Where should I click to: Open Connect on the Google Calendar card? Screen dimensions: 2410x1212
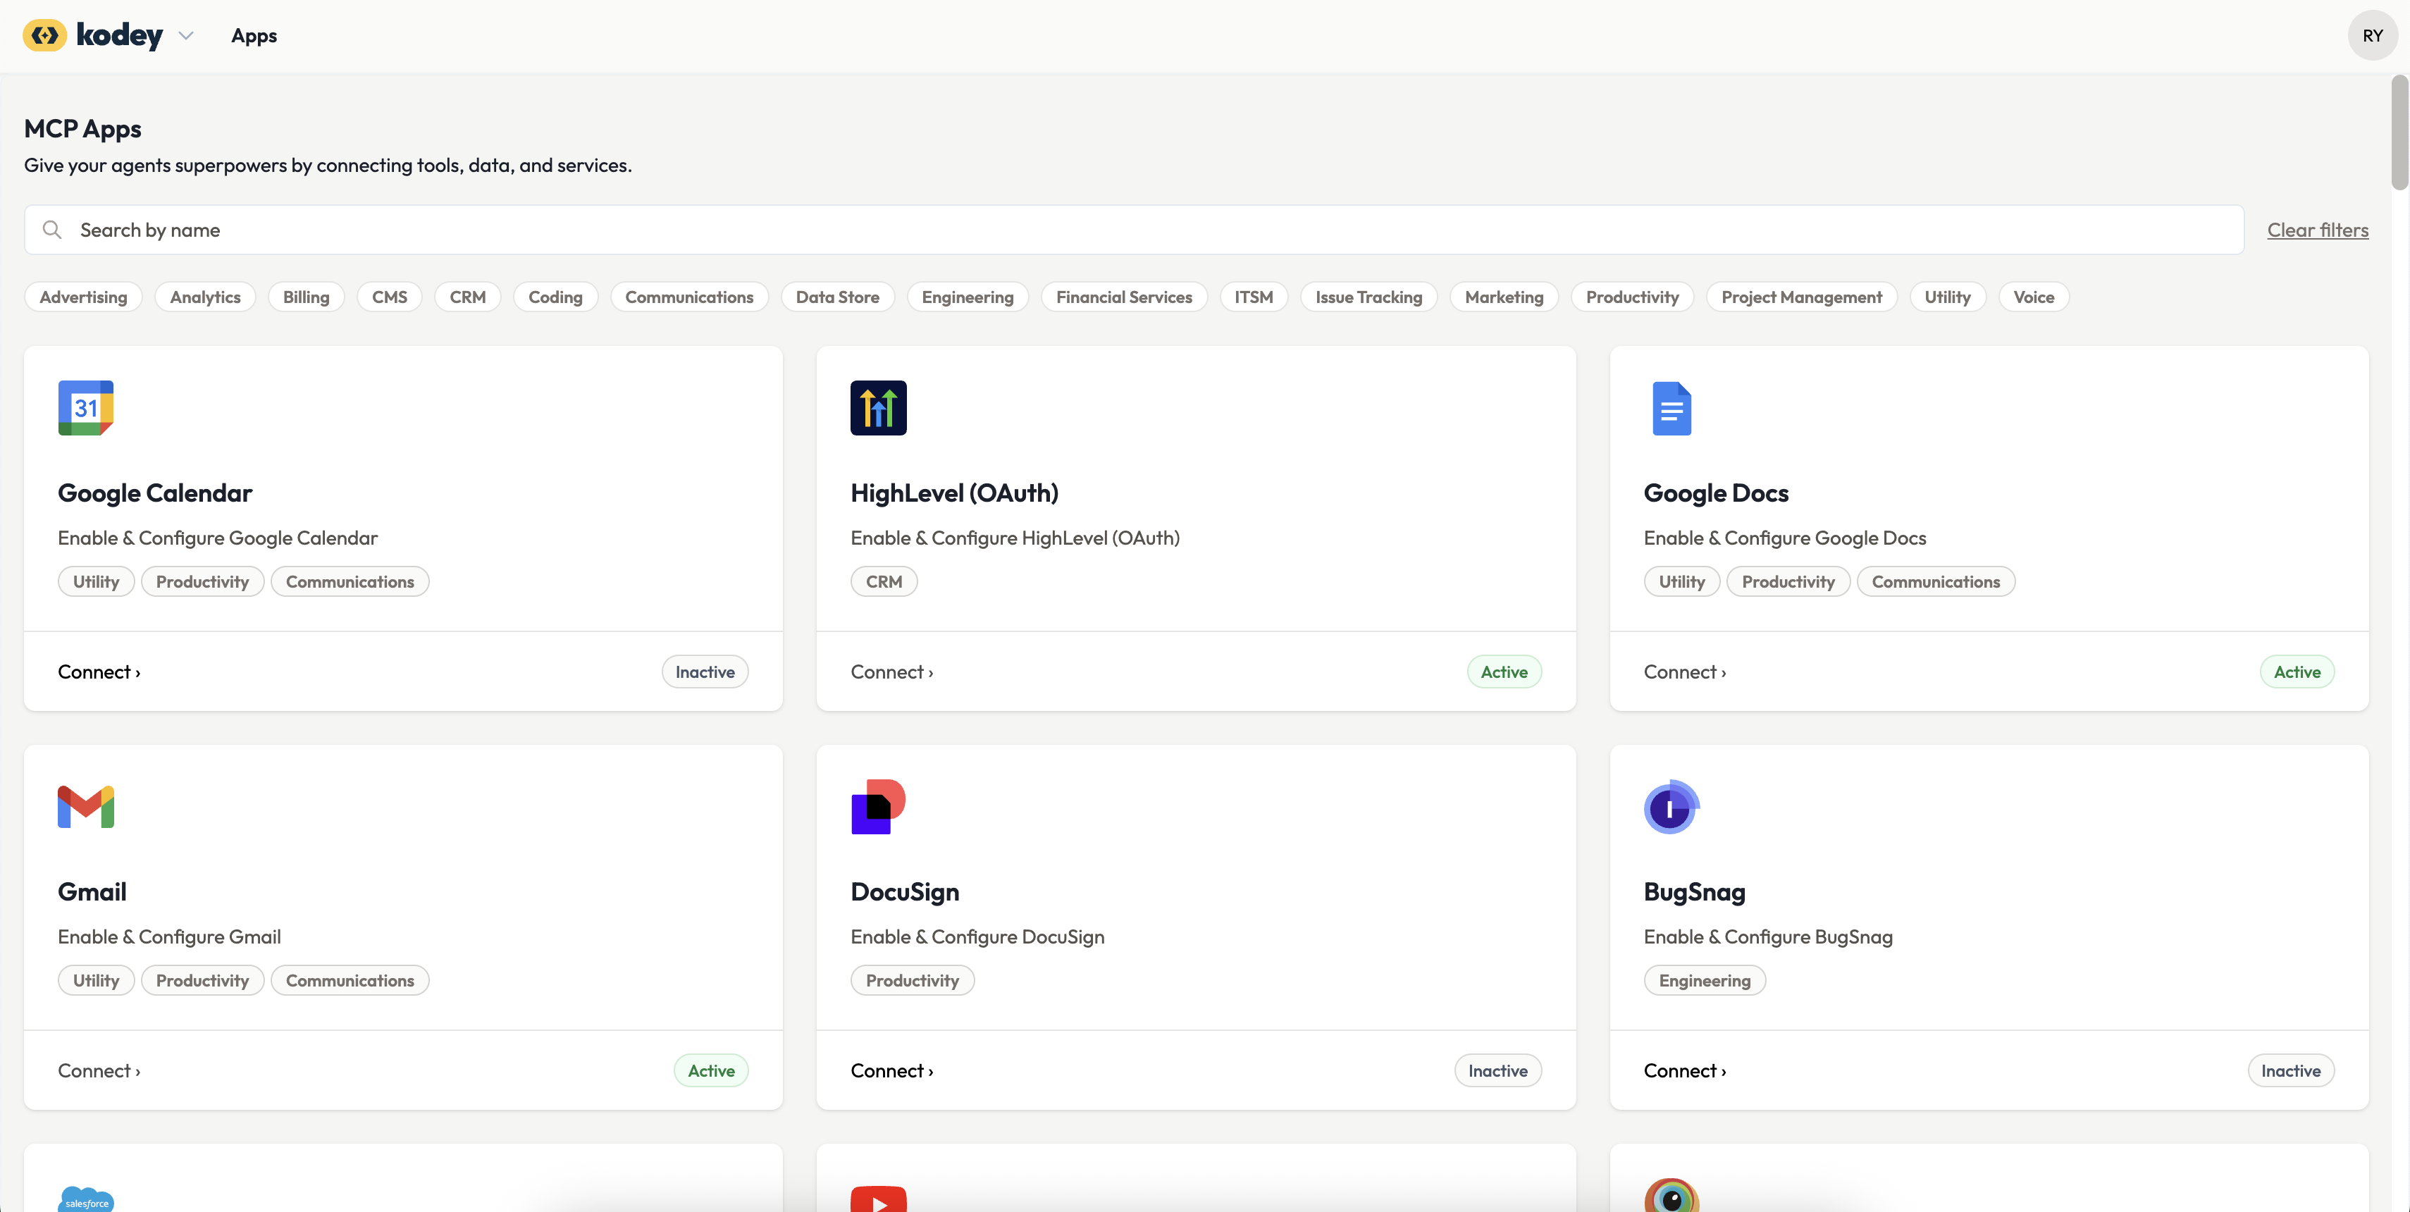coord(99,672)
